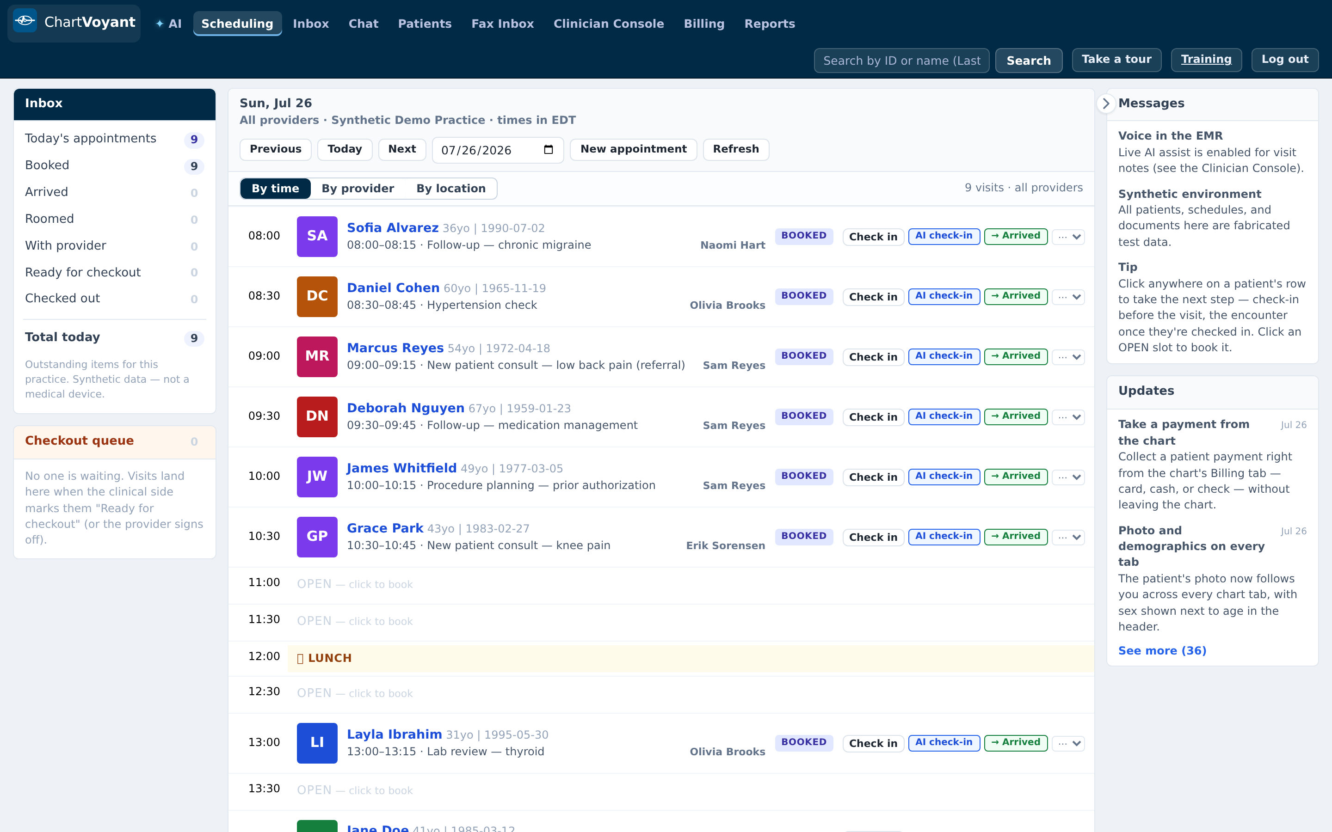Click Daniel Cohen DC avatar
This screenshot has width=1332, height=832.
317,296
